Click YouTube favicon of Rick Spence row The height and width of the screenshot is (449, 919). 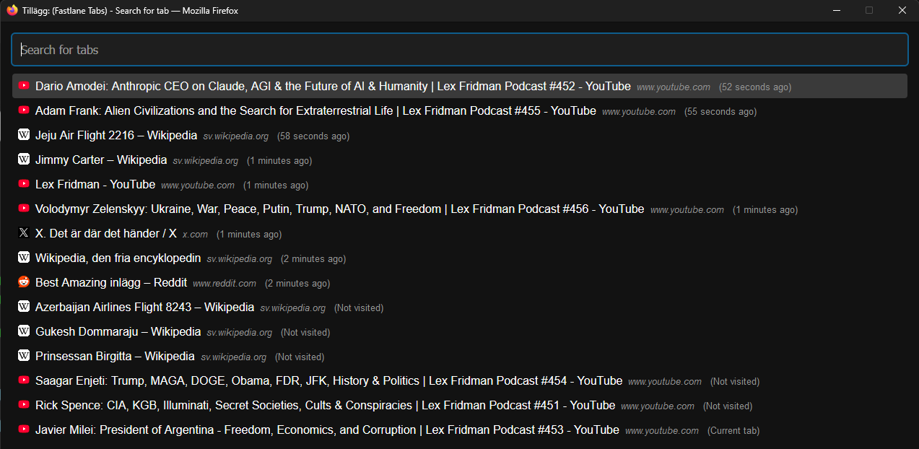point(24,405)
